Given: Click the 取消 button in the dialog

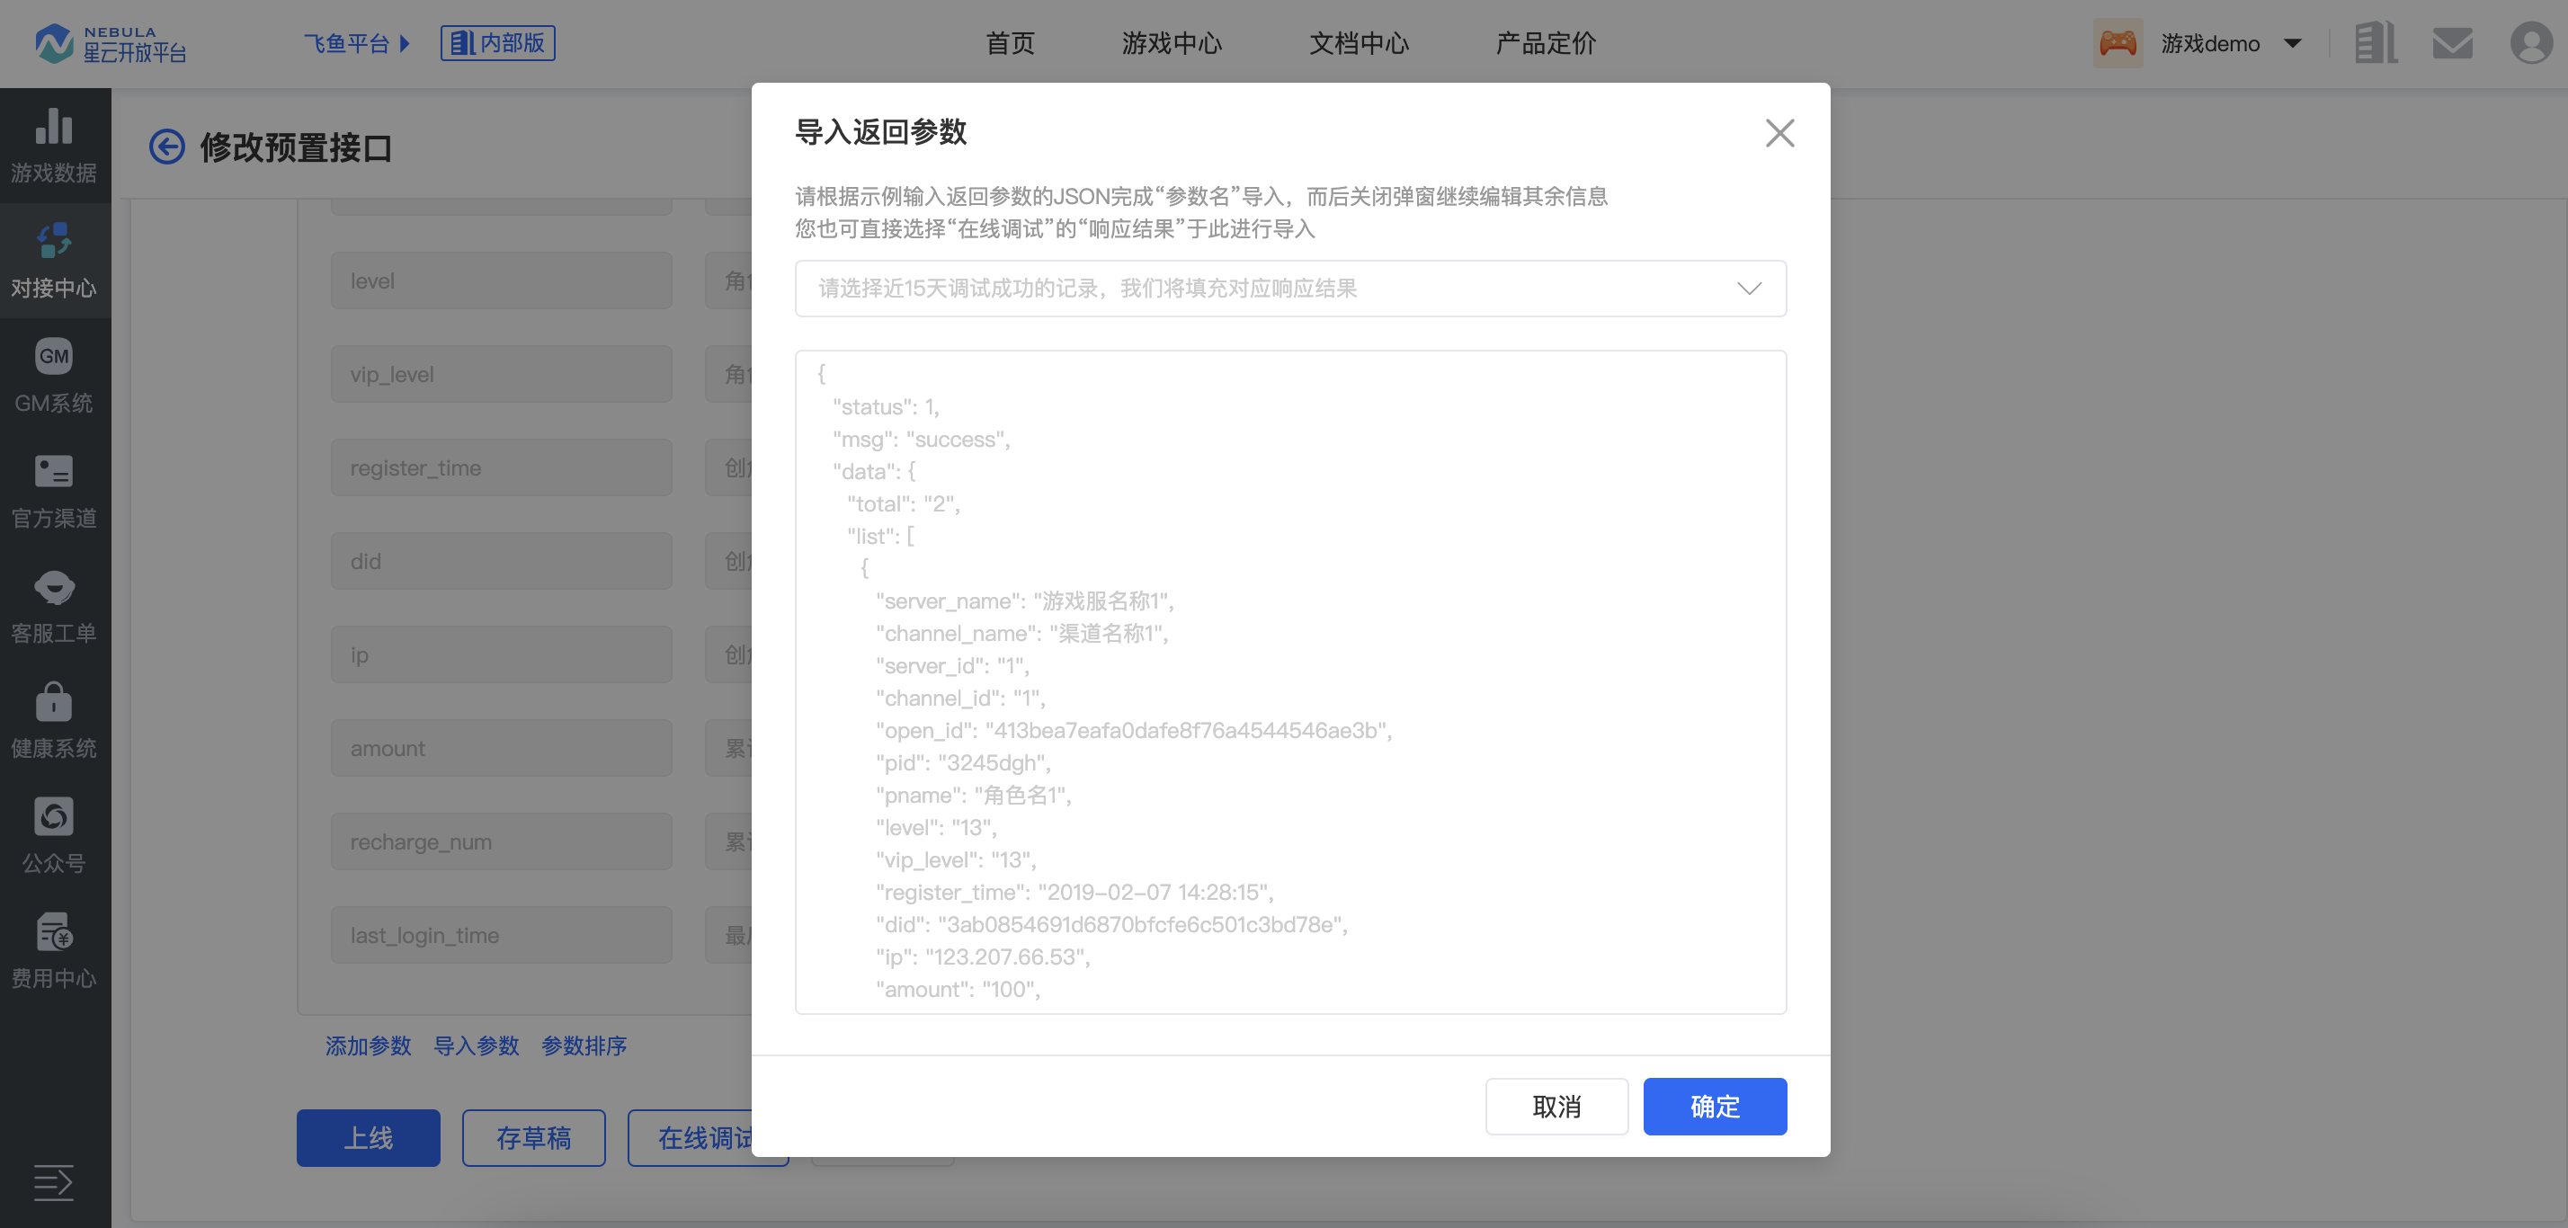Looking at the screenshot, I should tap(1556, 1107).
